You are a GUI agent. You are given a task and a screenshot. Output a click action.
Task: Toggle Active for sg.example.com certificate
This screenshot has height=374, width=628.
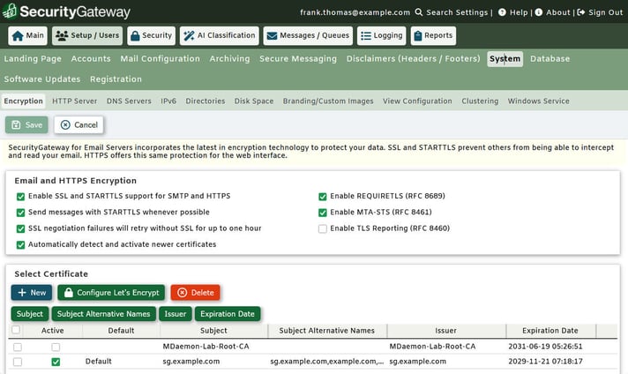point(56,362)
